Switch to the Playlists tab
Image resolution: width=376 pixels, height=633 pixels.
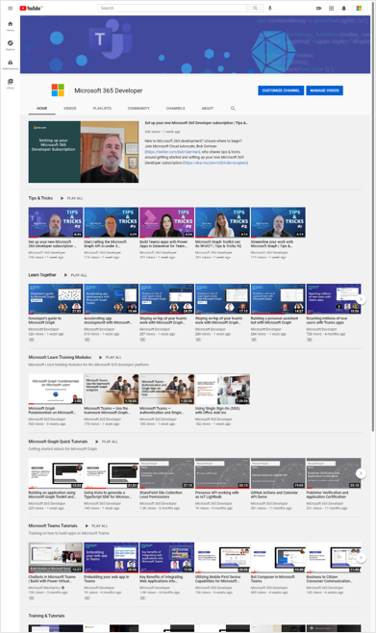click(102, 108)
